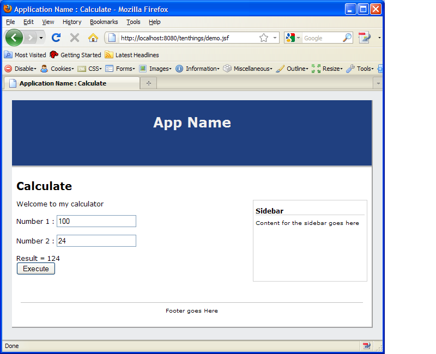This screenshot has height=354, width=436.
Task: Open the History menu
Action: [x=72, y=22]
